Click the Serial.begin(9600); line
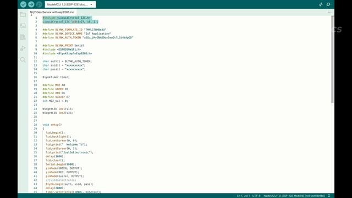This screenshot has width=352, height=198. coord(61,164)
